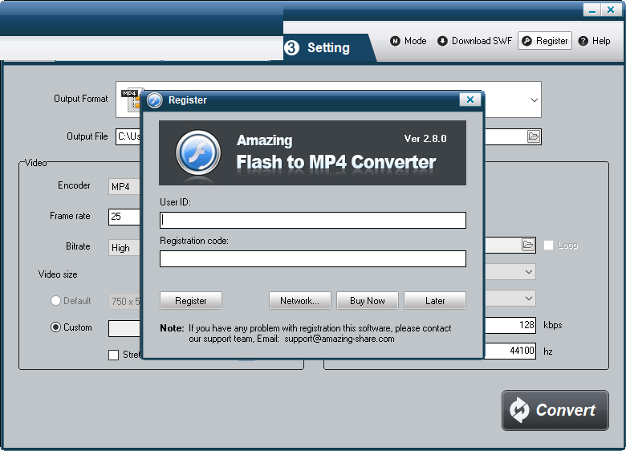Open the Help menu item
626x451 pixels.
(594, 41)
